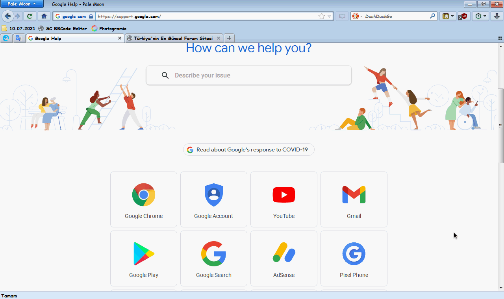Viewport: 504px width, 299px height.
Task: Click the "How can we help you?" heading
Action: click(x=249, y=48)
